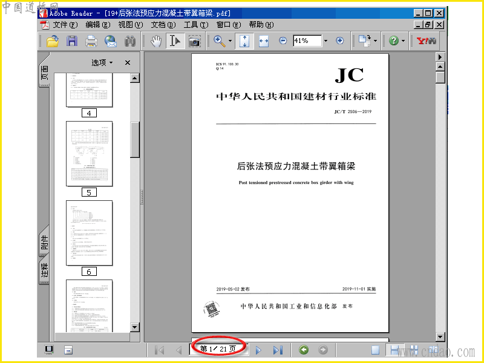Viewport: 484px width, 363px height.
Task: Click the zoom in plus button
Action: click(x=340, y=41)
